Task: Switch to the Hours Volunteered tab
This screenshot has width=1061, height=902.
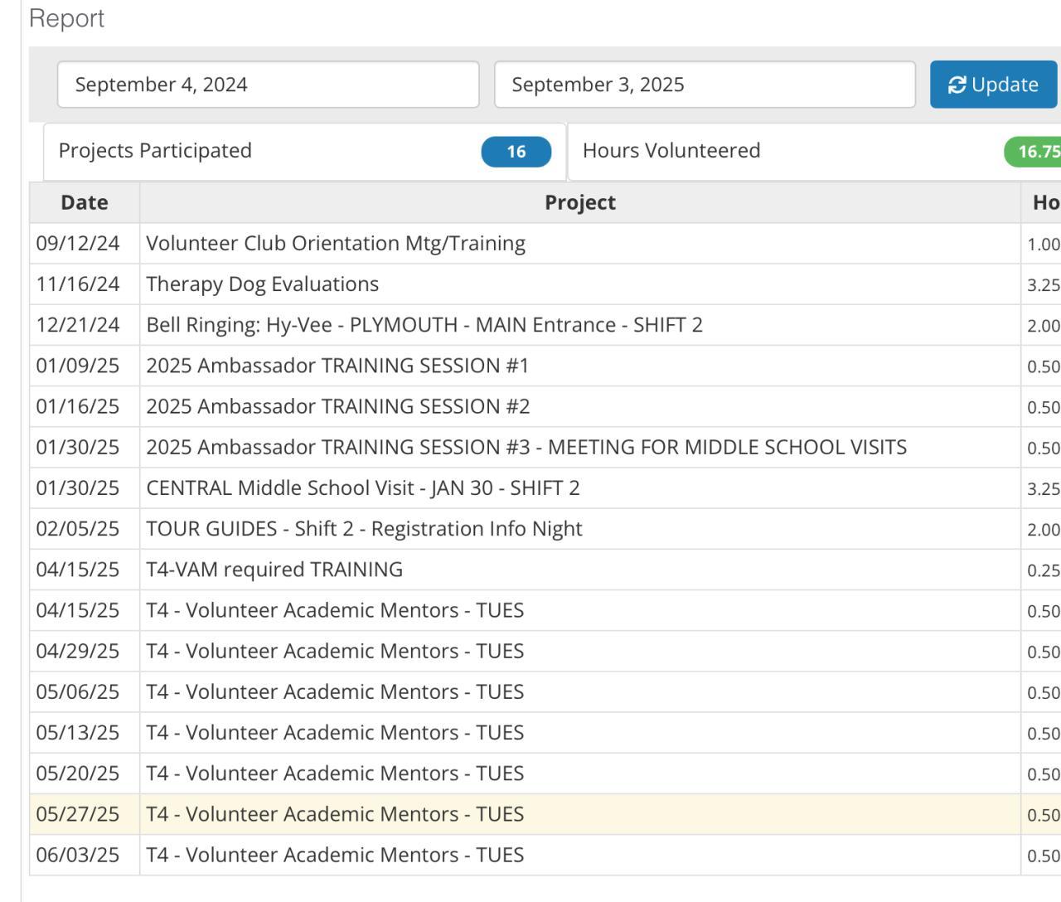Action: point(671,151)
